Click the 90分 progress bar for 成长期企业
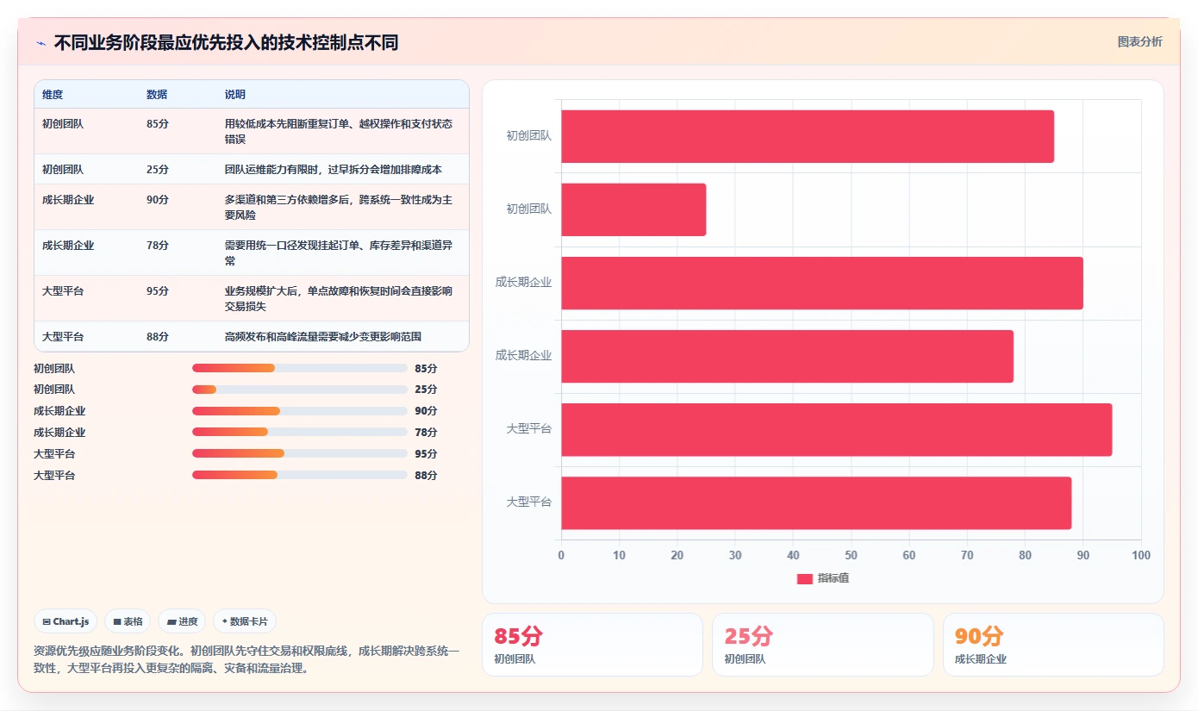This screenshot has width=1198, height=711. [300, 411]
